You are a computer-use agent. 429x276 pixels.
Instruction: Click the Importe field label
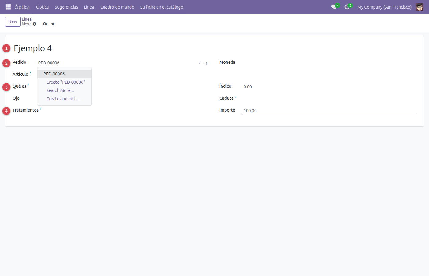(x=227, y=110)
